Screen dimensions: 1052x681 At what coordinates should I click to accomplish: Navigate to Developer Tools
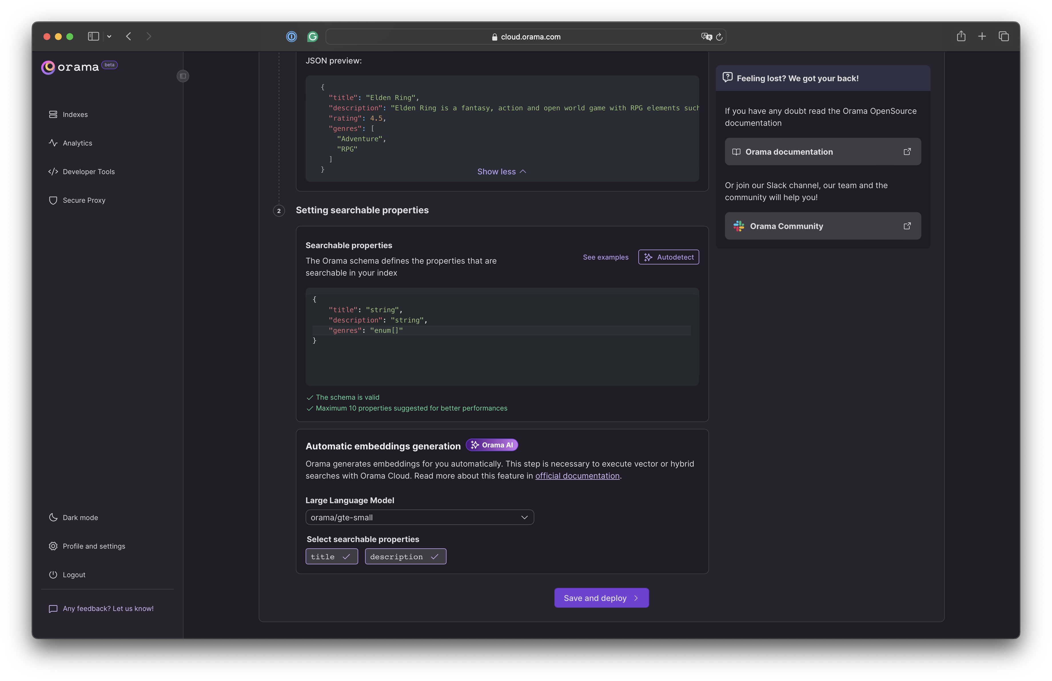tap(88, 171)
